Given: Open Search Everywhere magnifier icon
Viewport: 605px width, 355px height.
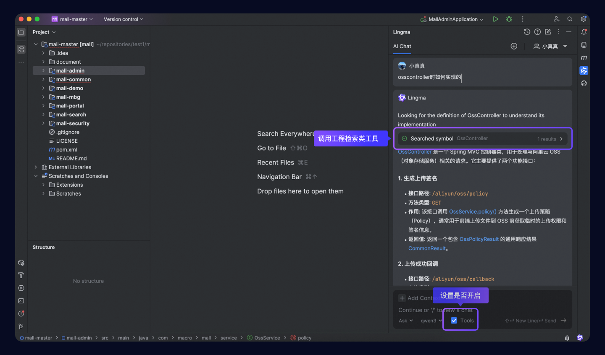Looking at the screenshot, I should pos(570,19).
